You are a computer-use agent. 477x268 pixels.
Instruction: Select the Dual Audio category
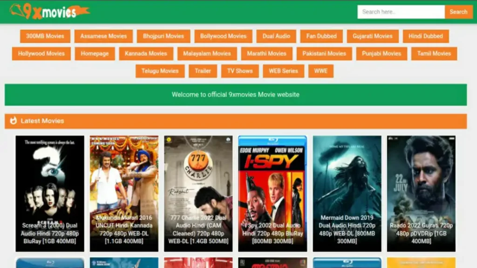coord(276,36)
